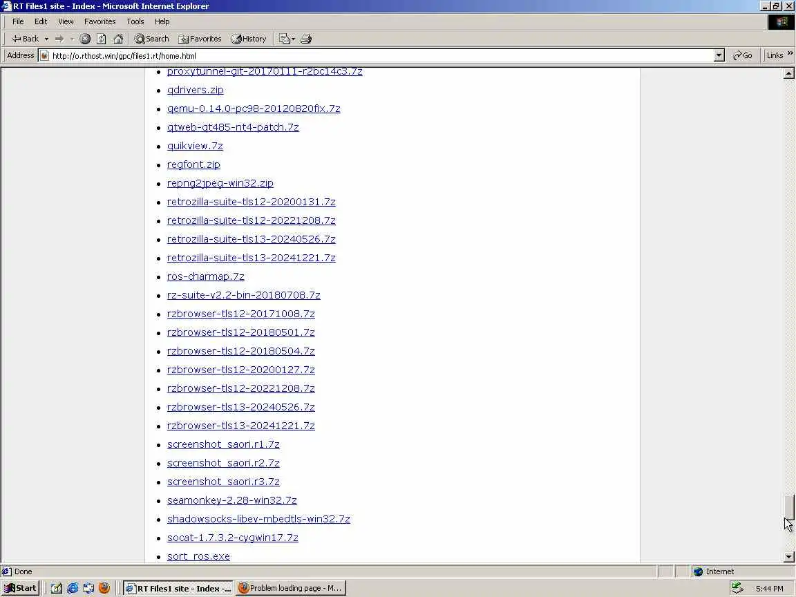This screenshot has width=796, height=597.
Task: Open the Search toolbar button
Action: click(151, 39)
